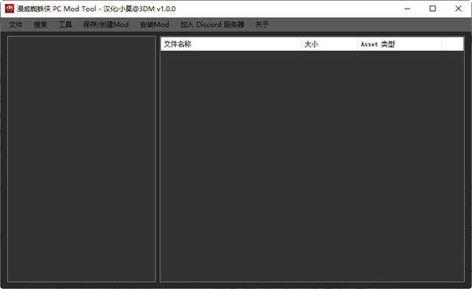
Task: Sort by the 文件名称 column header
Action: tap(231, 44)
